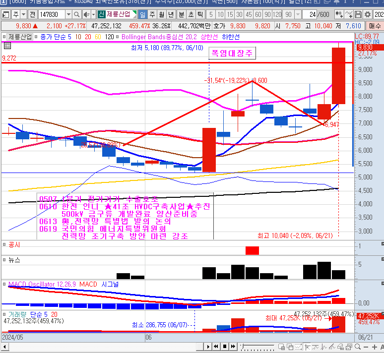Close the 뉴스 news indicator panel
Viewport: 384px width, 353px height.
coord(382,259)
